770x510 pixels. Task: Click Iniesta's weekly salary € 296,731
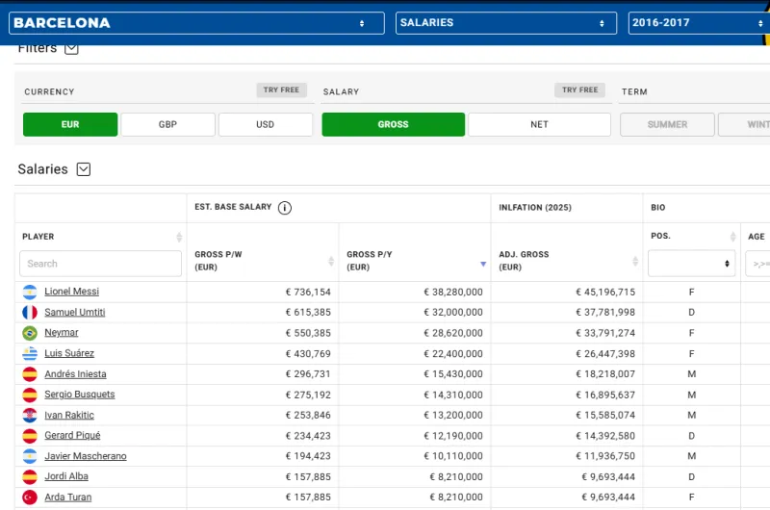point(308,374)
